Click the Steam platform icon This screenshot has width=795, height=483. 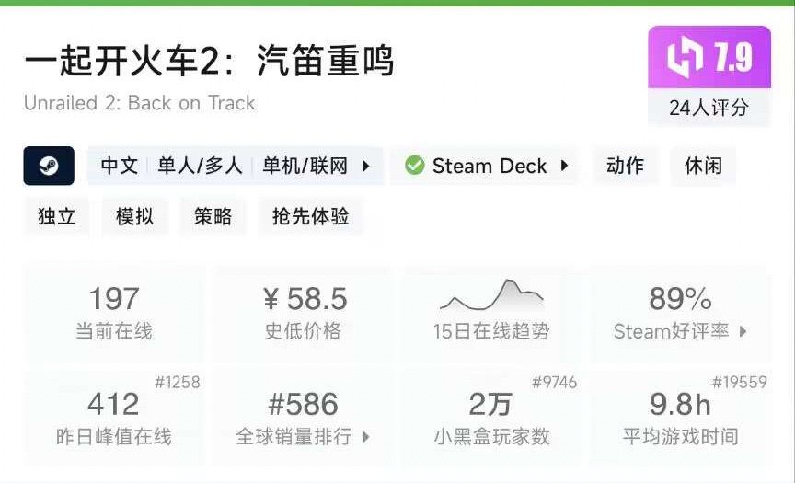pyautogui.click(x=49, y=167)
